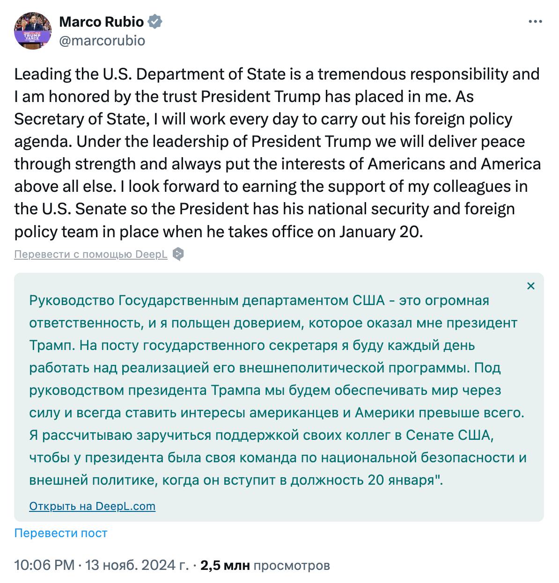The image size is (559, 583).
Task: Open the 'Открыть на DeepL.com' link
Action: click(92, 506)
